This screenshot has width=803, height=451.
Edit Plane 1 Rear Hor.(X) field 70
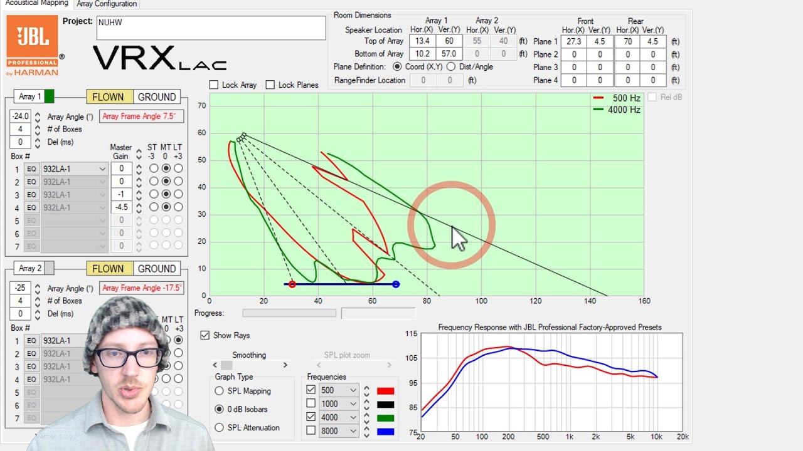628,41
